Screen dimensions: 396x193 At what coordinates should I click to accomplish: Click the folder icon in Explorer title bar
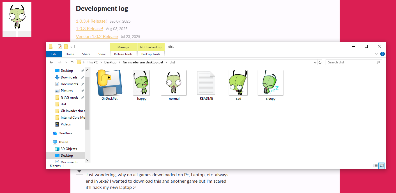coord(51,47)
